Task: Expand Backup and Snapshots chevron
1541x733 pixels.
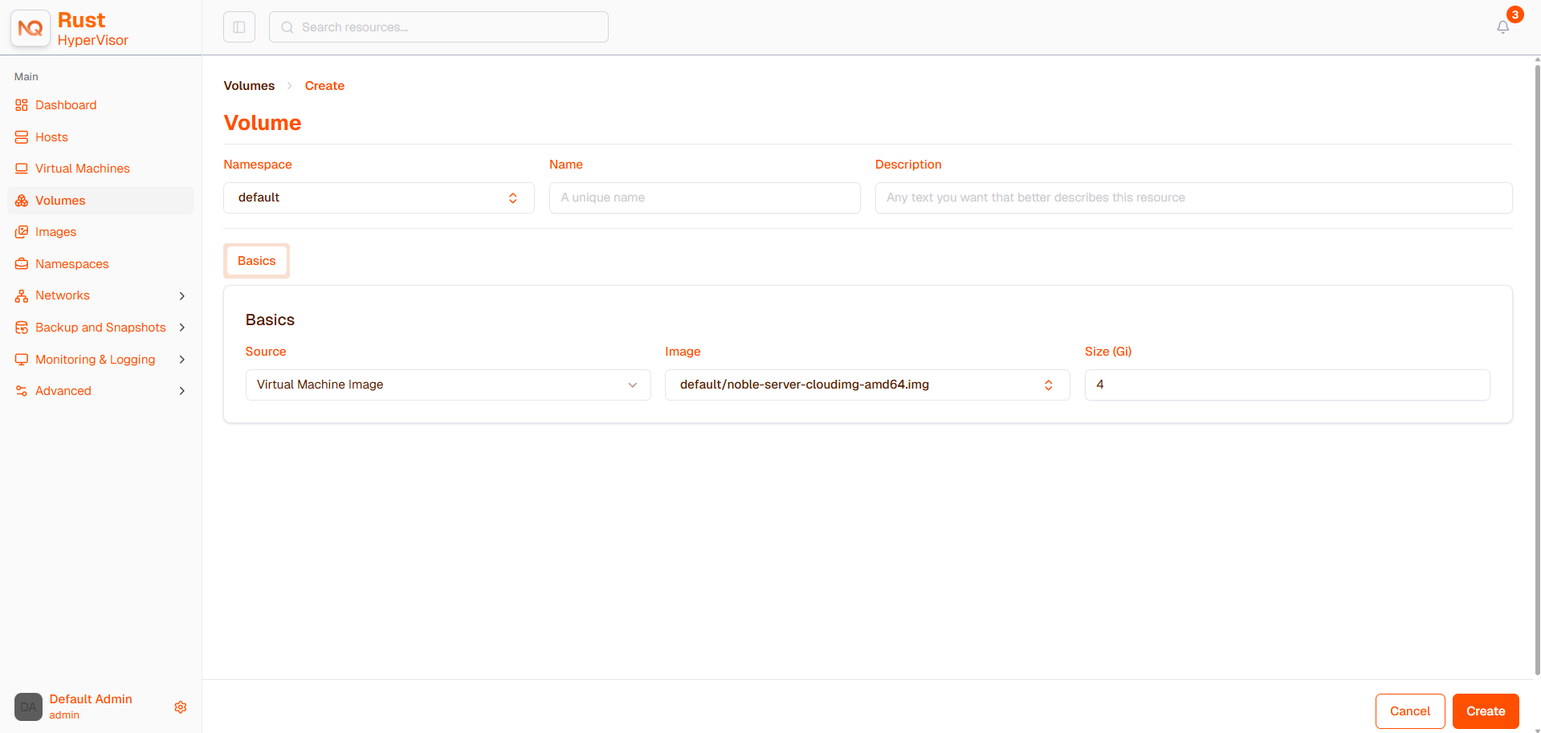Action: pos(182,328)
